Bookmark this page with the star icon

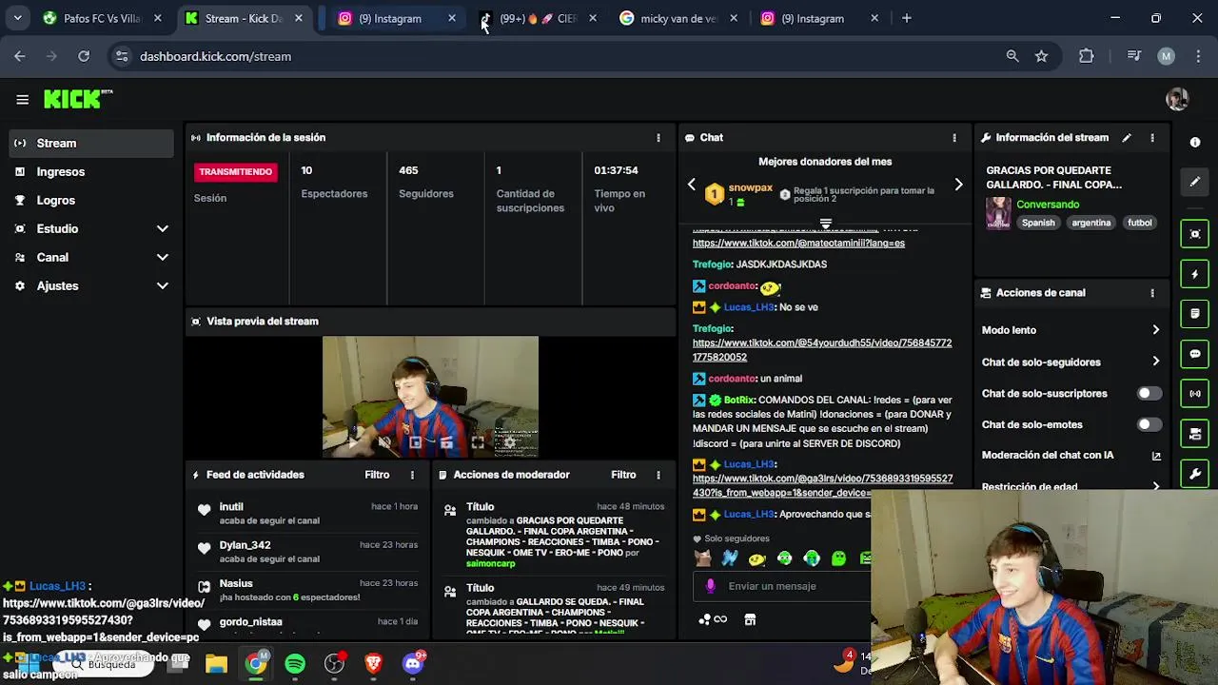1041,56
